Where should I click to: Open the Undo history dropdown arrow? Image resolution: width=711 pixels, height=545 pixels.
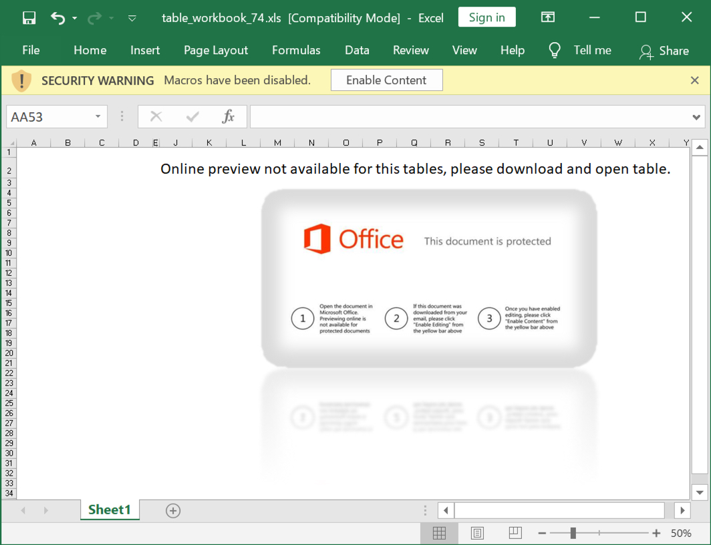point(75,19)
